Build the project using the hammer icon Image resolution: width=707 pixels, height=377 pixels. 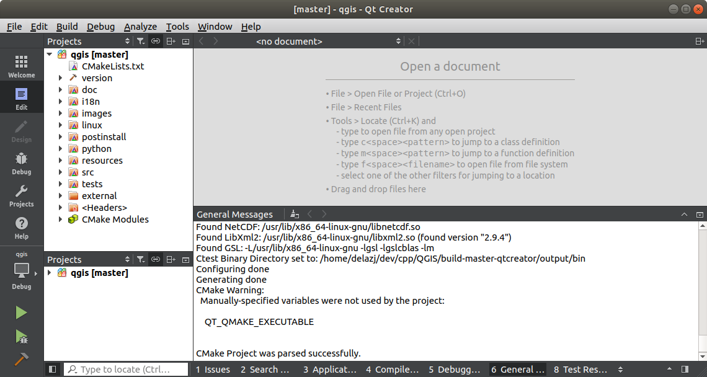pyautogui.click(x=22, y=359)
